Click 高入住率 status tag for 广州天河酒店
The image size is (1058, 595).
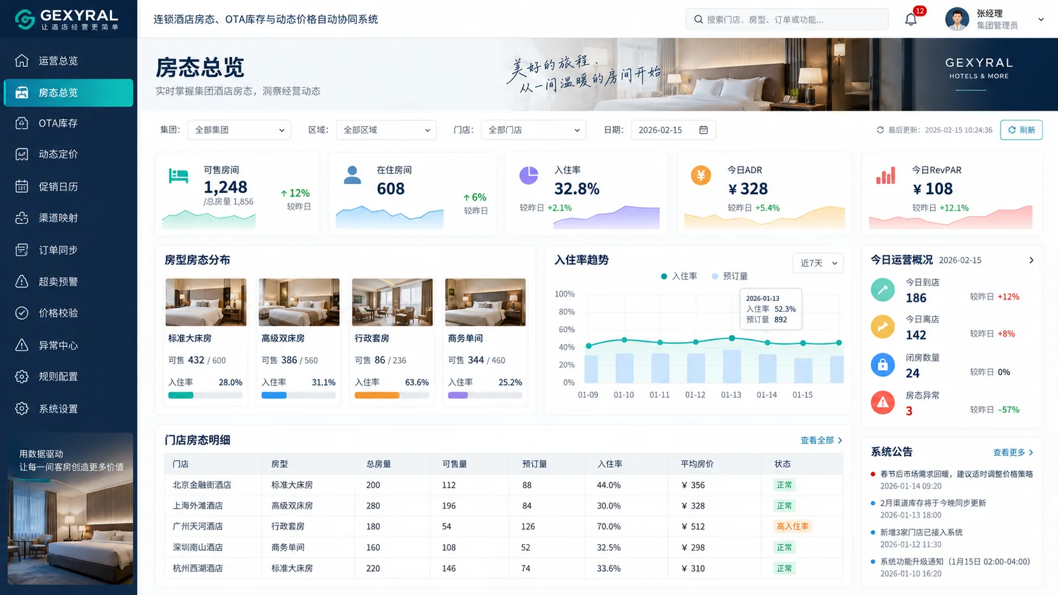(x=793, y=526)
